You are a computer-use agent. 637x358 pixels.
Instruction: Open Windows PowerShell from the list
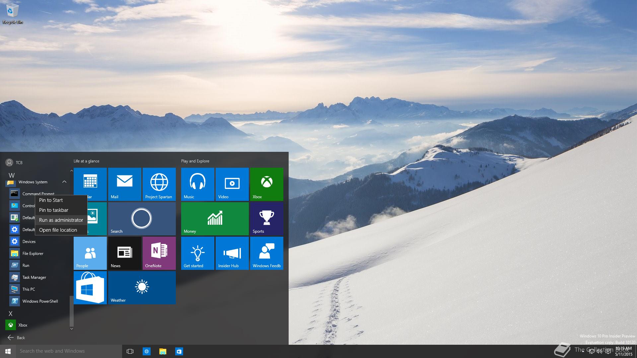point(40,301)
